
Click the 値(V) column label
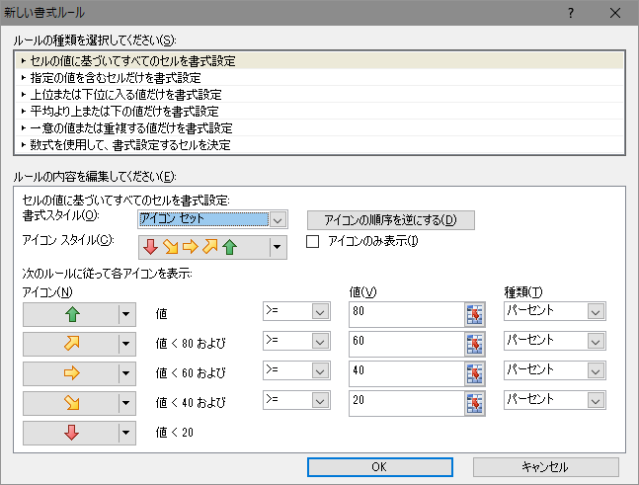(x=362, y=291)
